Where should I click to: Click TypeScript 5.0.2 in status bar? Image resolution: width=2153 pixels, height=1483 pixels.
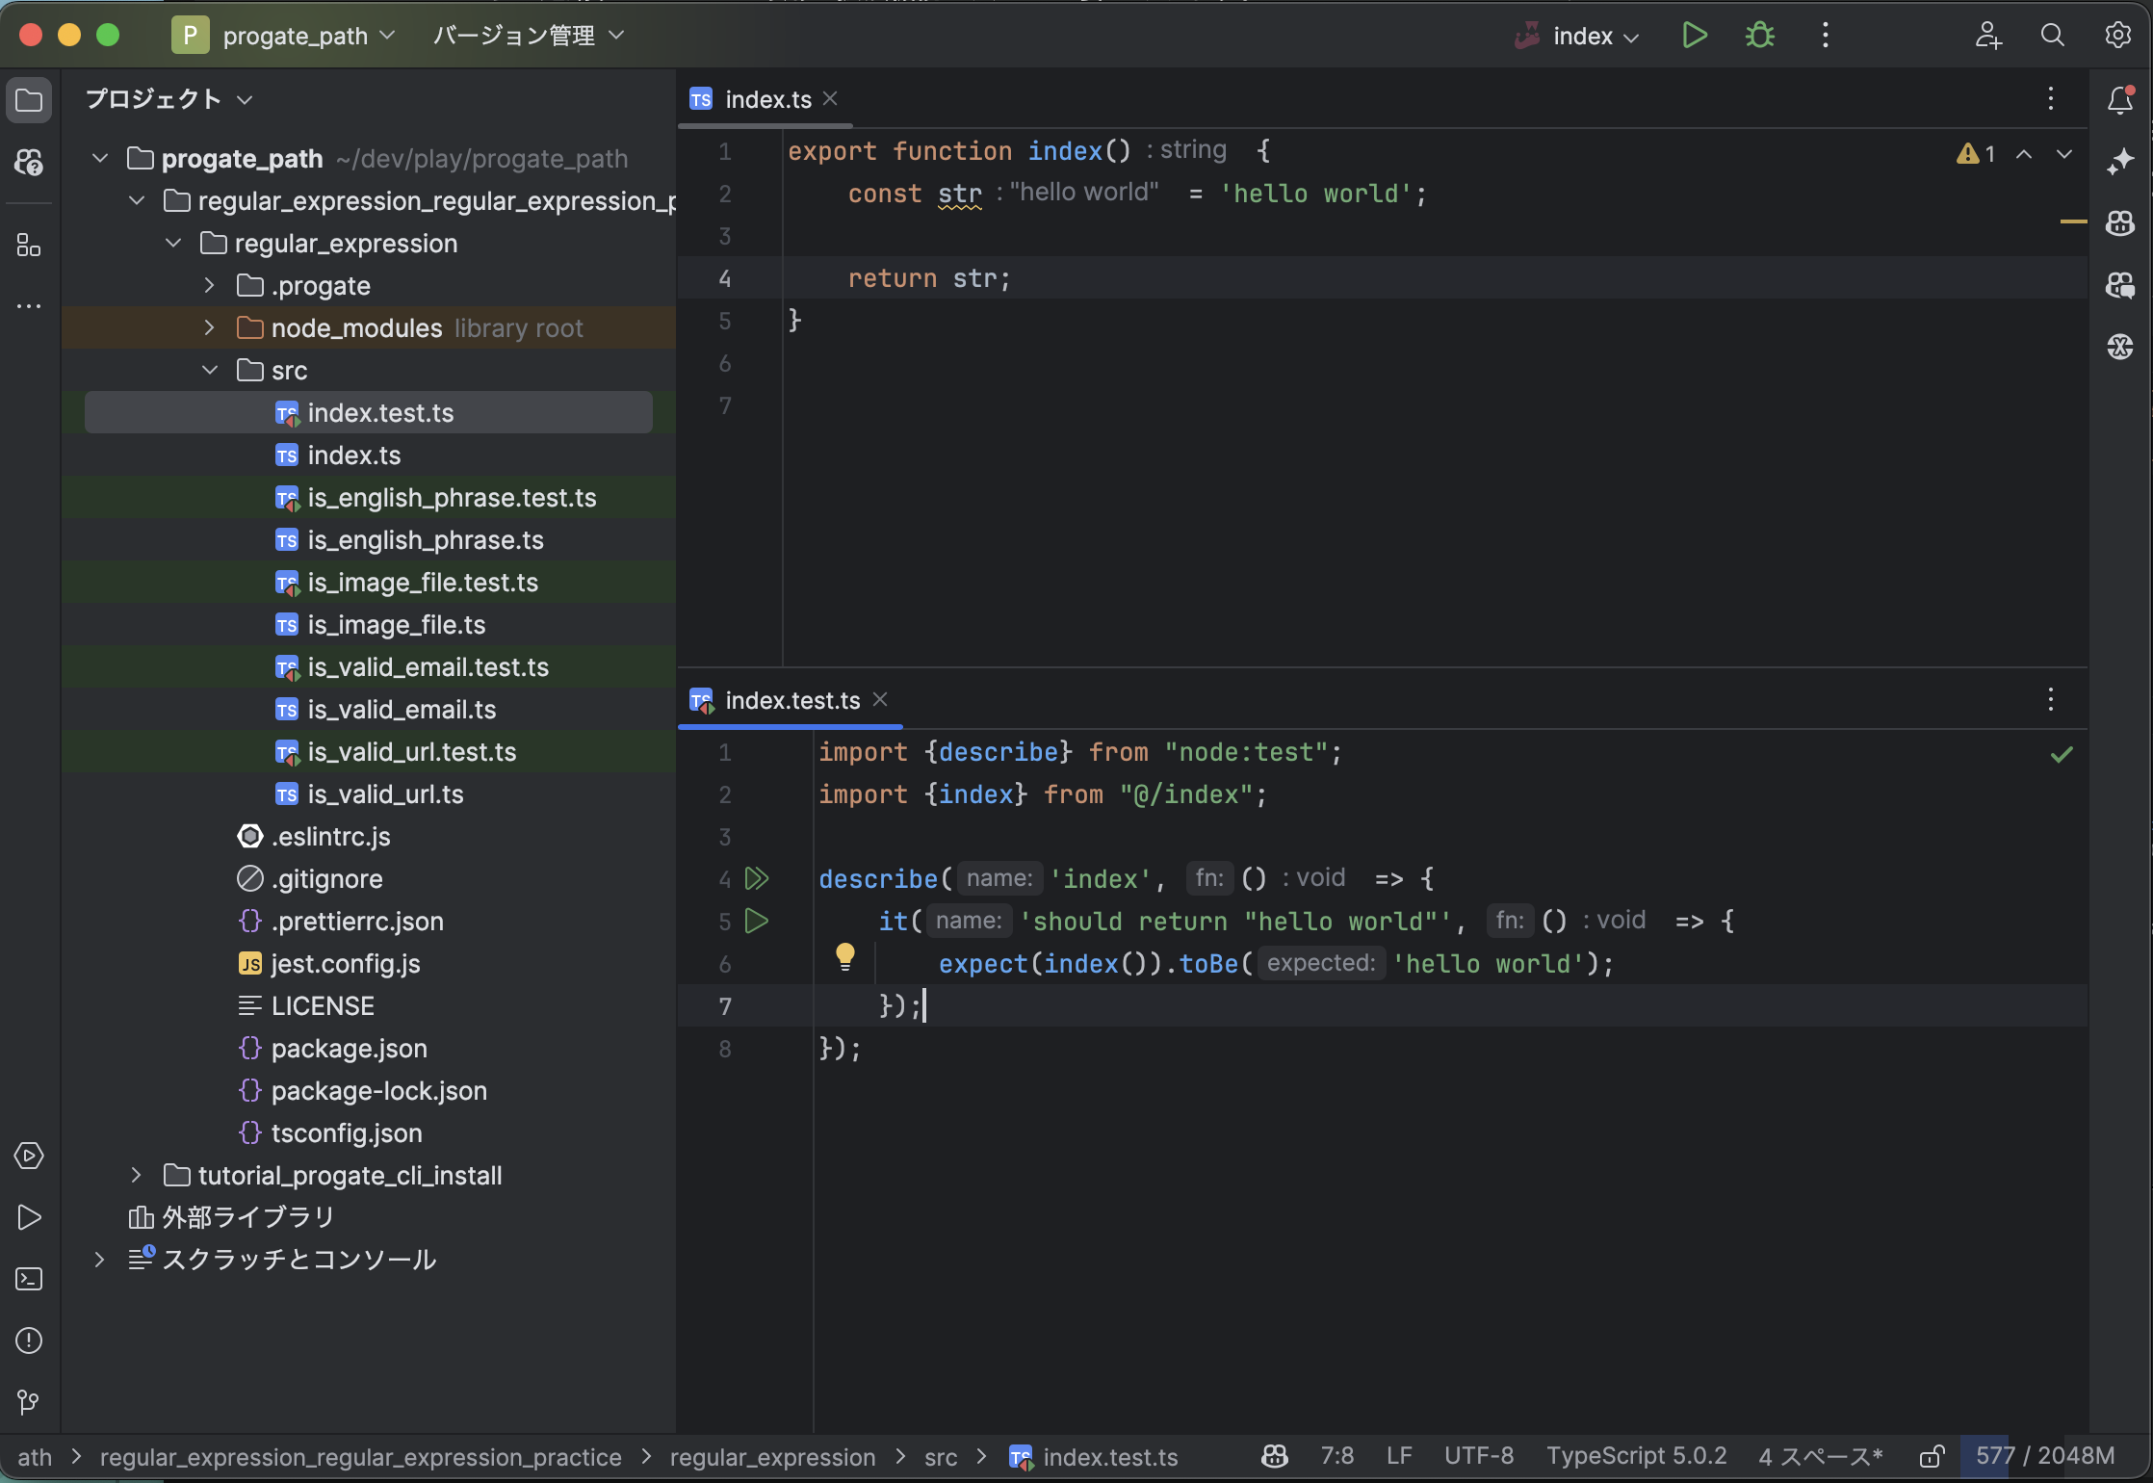click(1636, 1456)
